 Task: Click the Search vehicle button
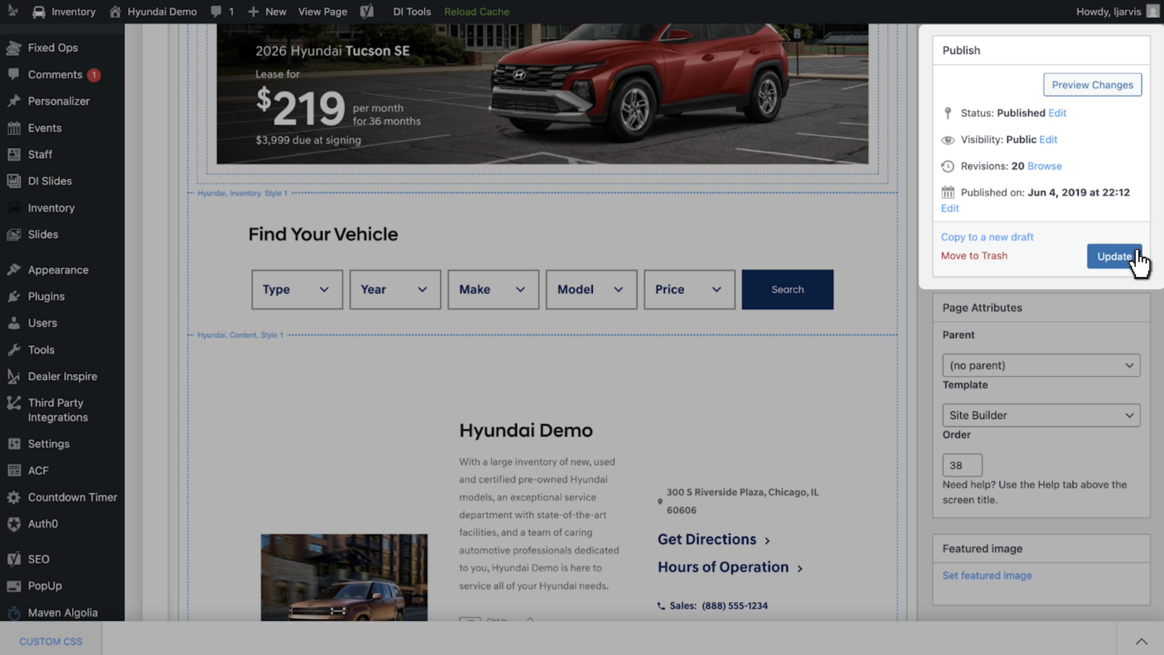click(x=788, y=290)
